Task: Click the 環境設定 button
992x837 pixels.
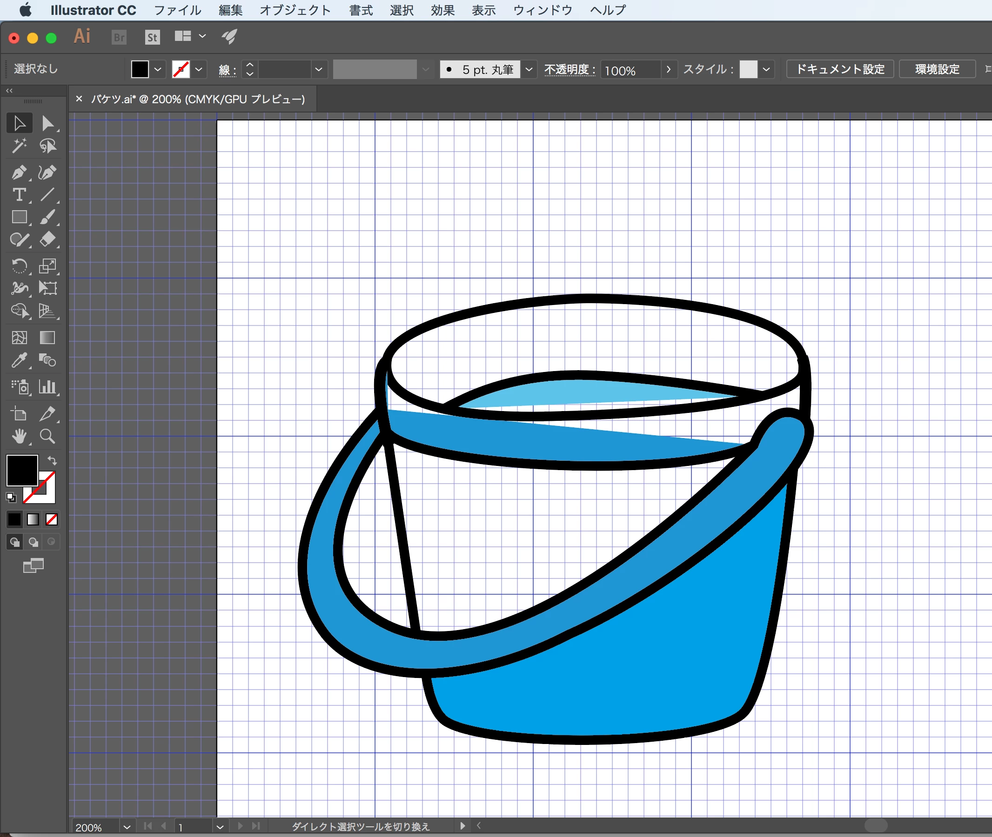Action: (937, 69)
